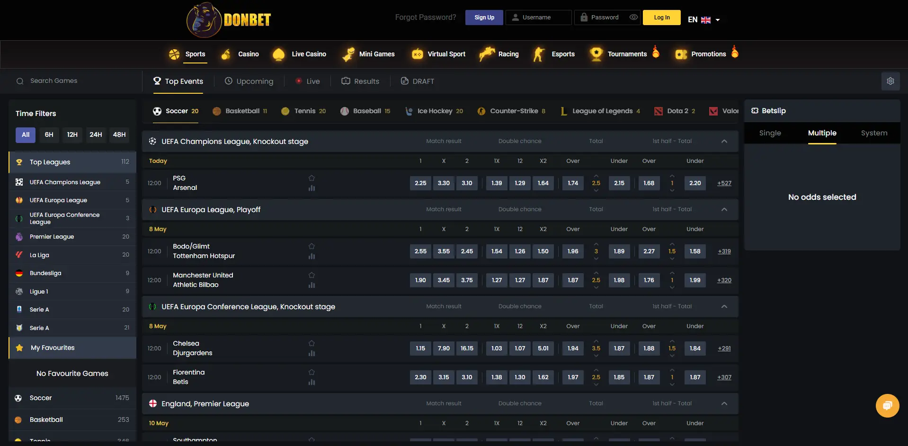Screen dimensions: 908x446
Task: Open Bundesliga league in sidebar
Action: (72, 273)
